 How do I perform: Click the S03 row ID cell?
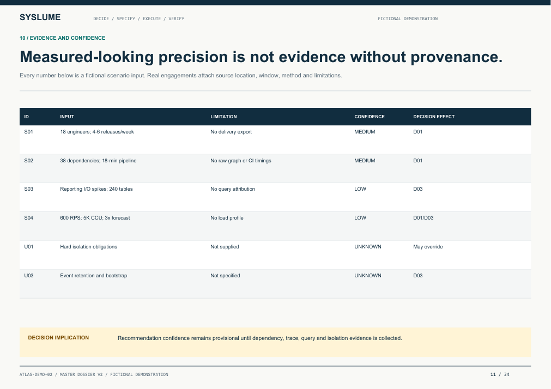coord(28,189)
